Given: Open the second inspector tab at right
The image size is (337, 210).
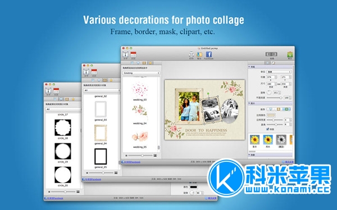Looking at the screenshot, I should coord(273,63).
